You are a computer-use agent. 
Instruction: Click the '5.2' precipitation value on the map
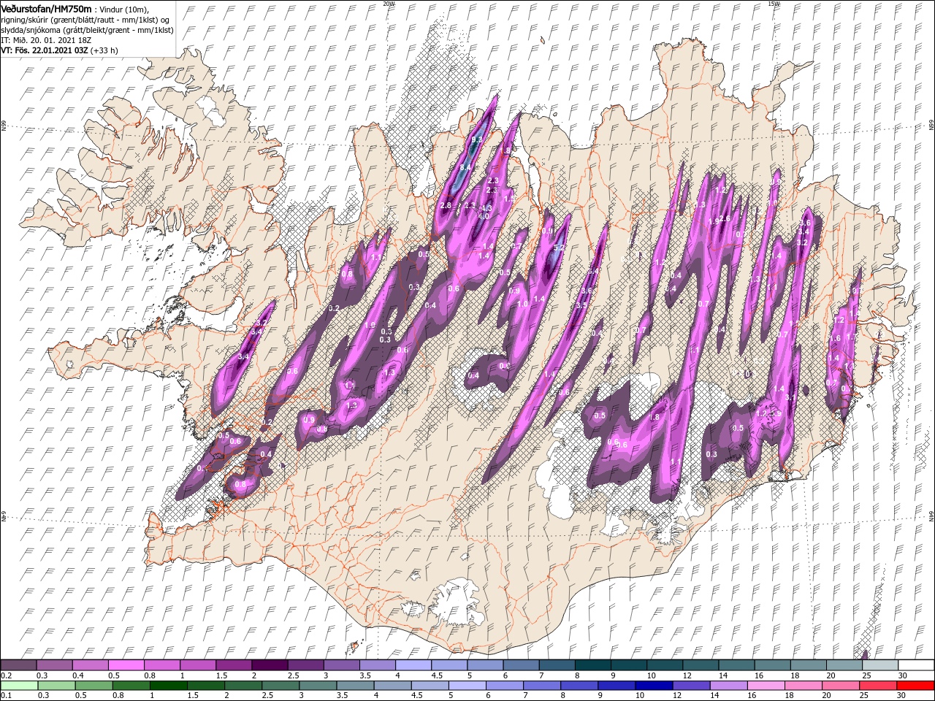click(x=560, y=248)
